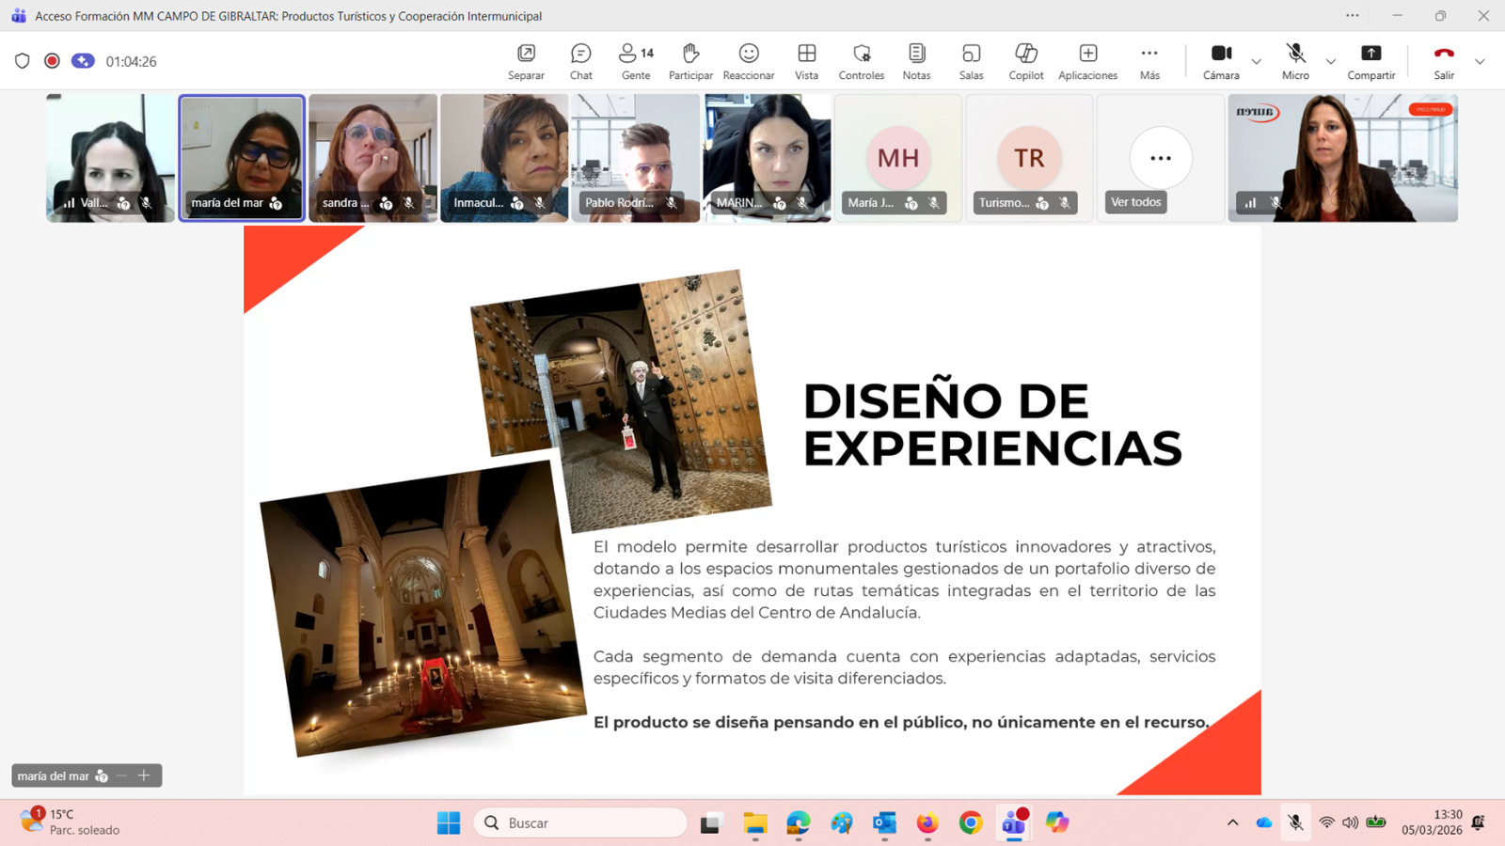The image size is (1505, 846).
Task: Open the Reaccionar emoji menu
Action: point(749,61)
